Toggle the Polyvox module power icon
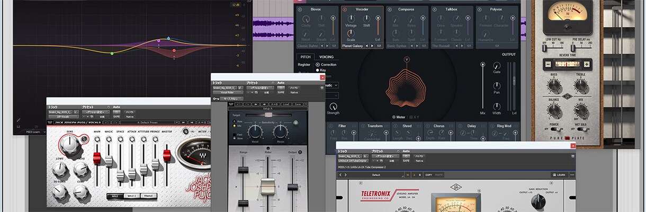The width and height of the screenshot is (646, 212). 480,10
